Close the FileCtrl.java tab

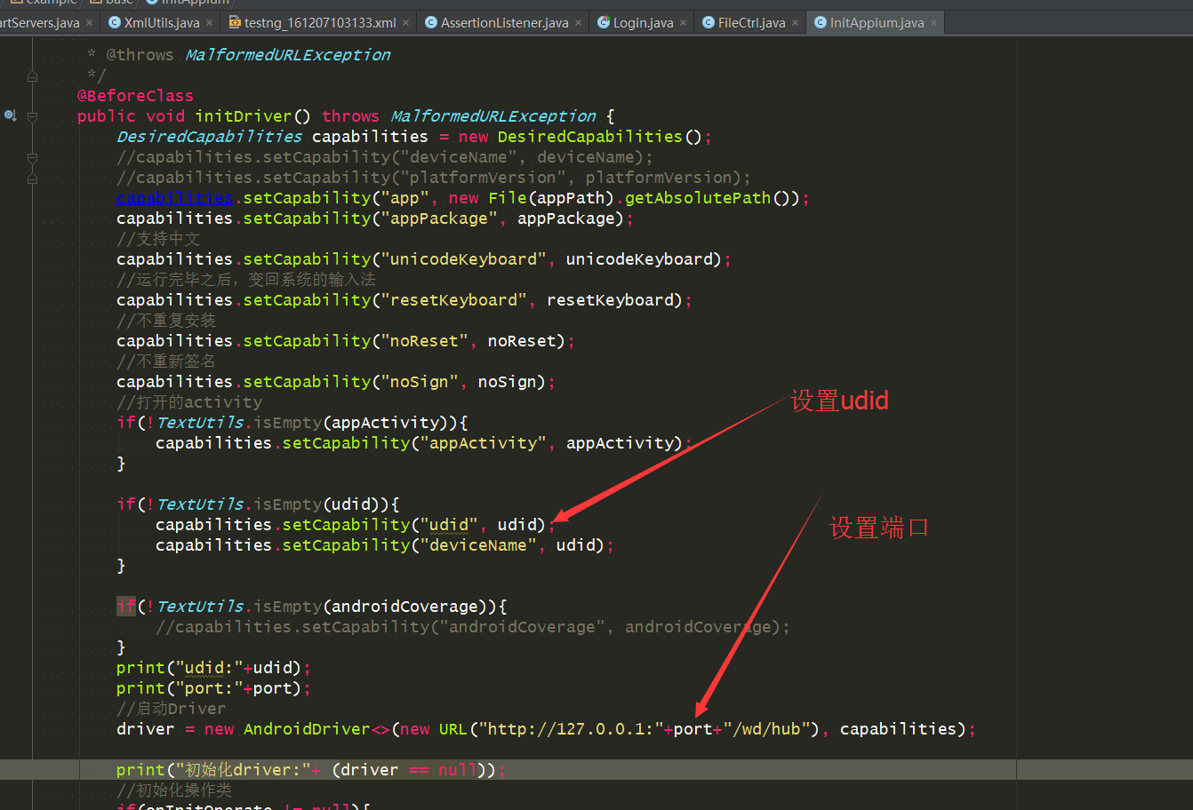click(796, 23)
